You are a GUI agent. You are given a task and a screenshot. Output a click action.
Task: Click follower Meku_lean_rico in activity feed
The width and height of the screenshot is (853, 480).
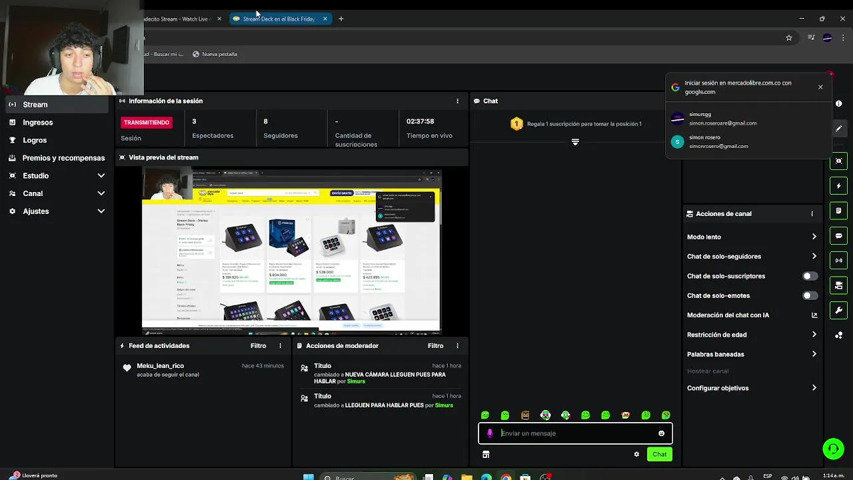click(160, 366)
